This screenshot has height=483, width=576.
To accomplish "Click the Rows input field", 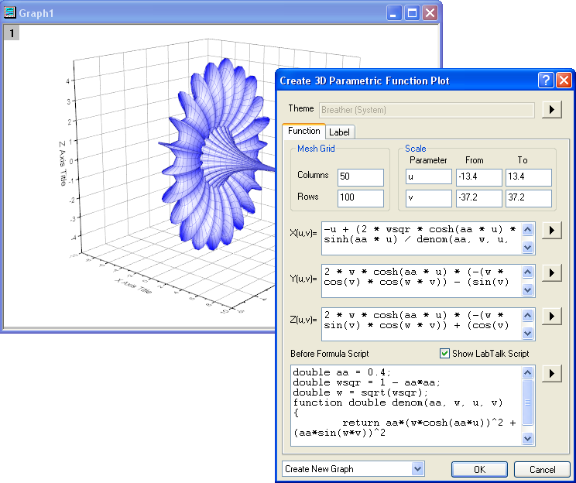I will click(x=360, y=198).
